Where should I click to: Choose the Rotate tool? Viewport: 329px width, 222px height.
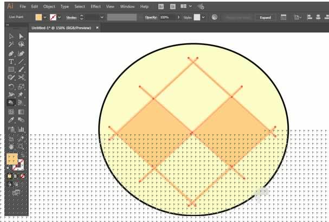(x=11, y=87)
